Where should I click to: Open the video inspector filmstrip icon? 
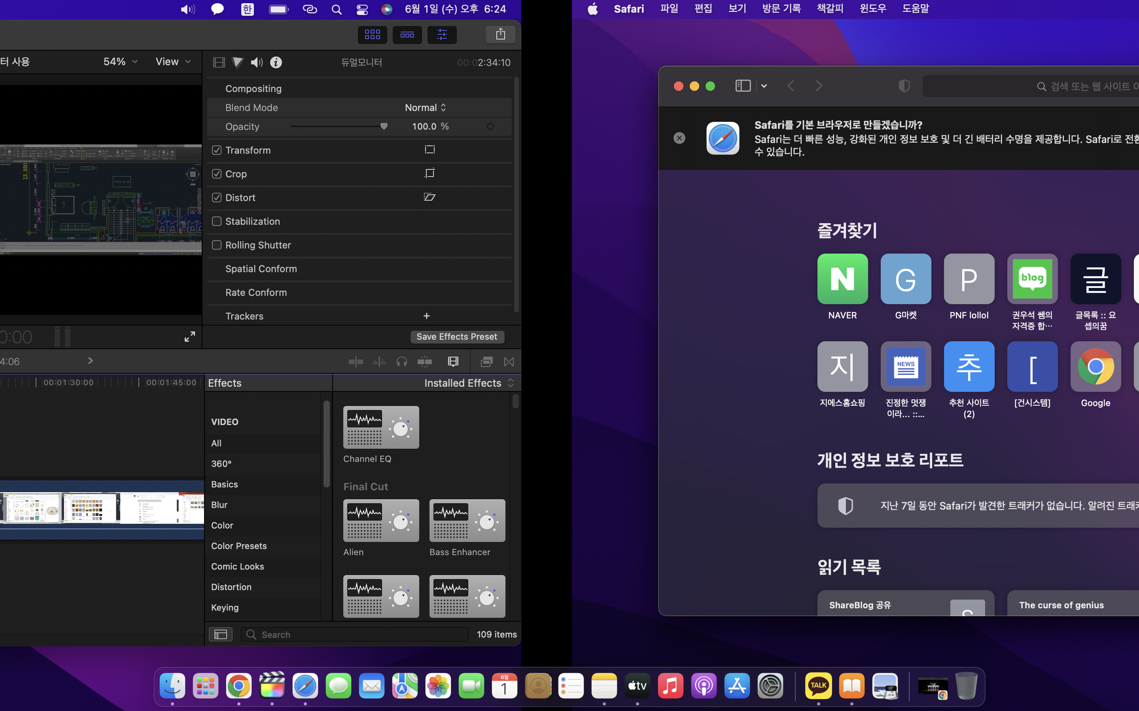[219, 62]
